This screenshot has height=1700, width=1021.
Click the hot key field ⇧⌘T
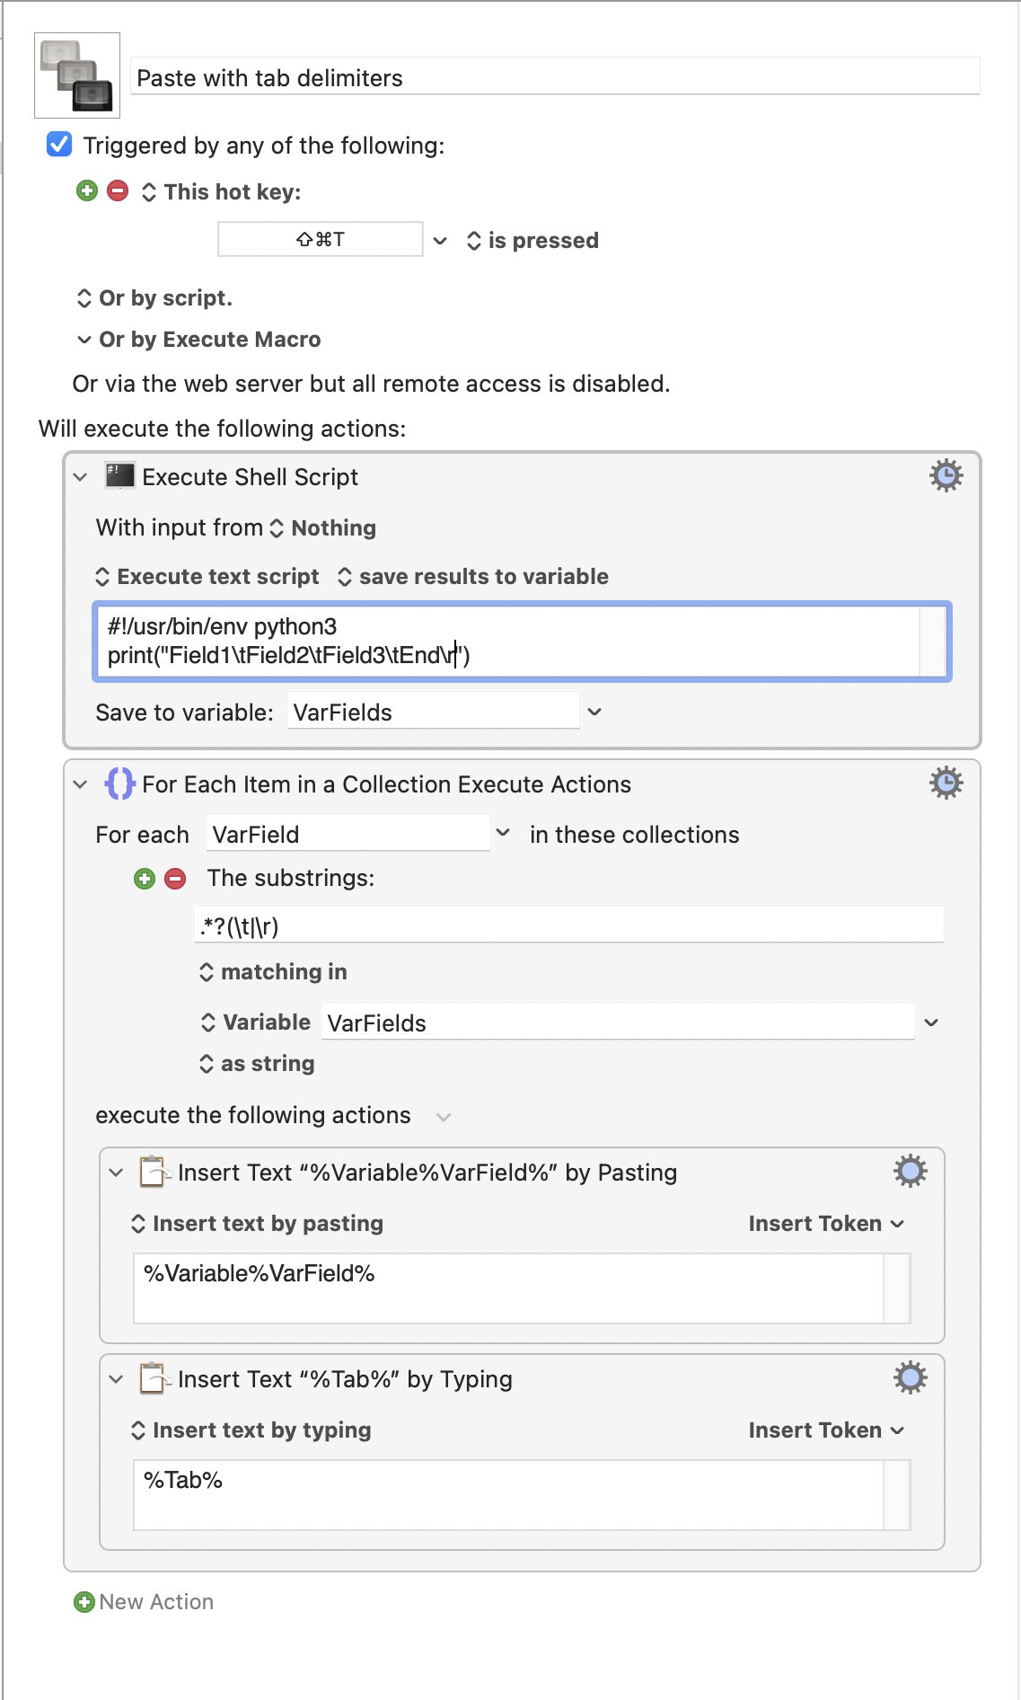click(x=321, y=239)
